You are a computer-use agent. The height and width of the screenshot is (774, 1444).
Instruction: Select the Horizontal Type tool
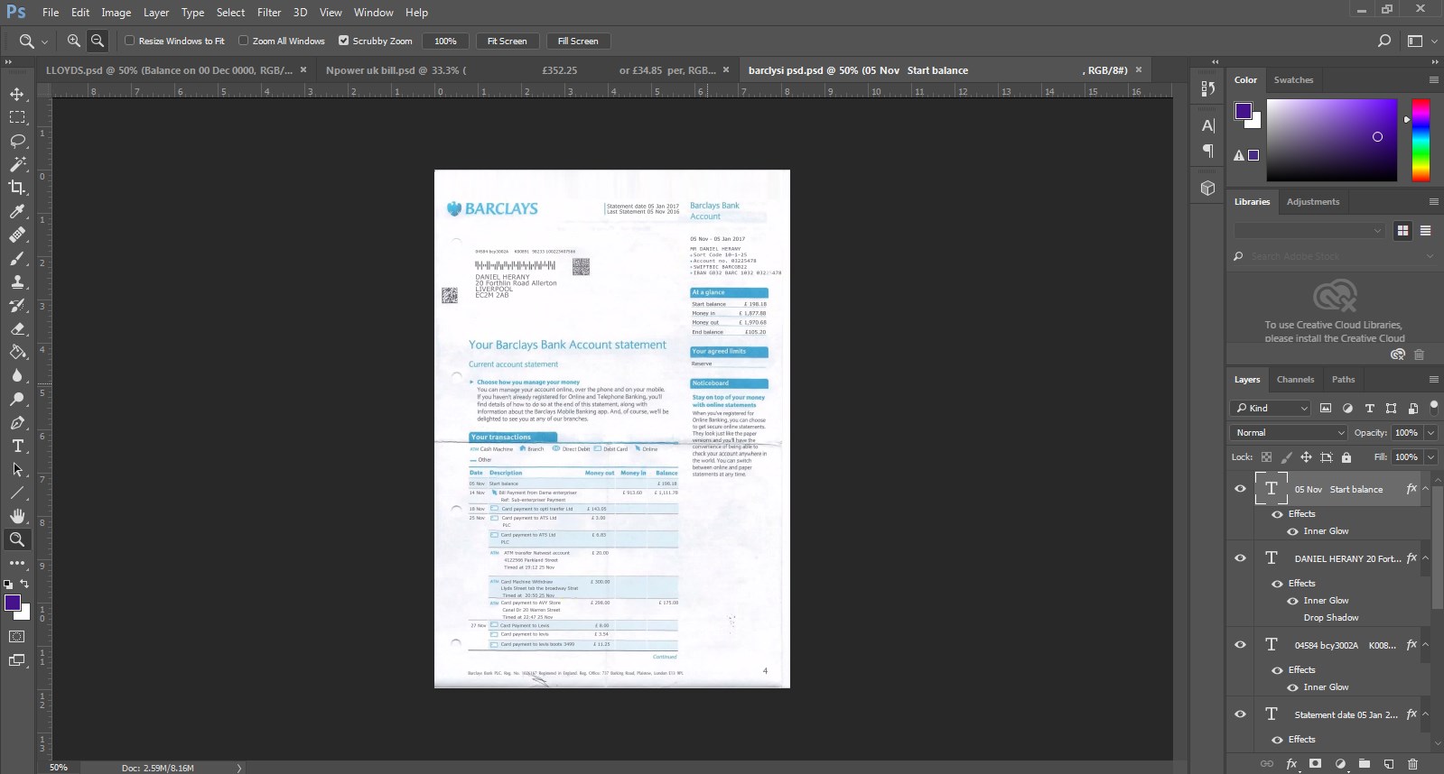point(17,446)
